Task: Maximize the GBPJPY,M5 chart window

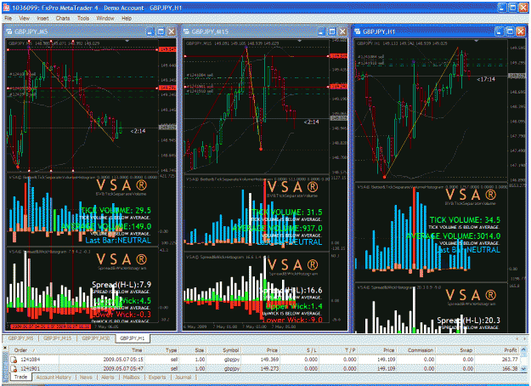Action: click(x=161, y=31)
